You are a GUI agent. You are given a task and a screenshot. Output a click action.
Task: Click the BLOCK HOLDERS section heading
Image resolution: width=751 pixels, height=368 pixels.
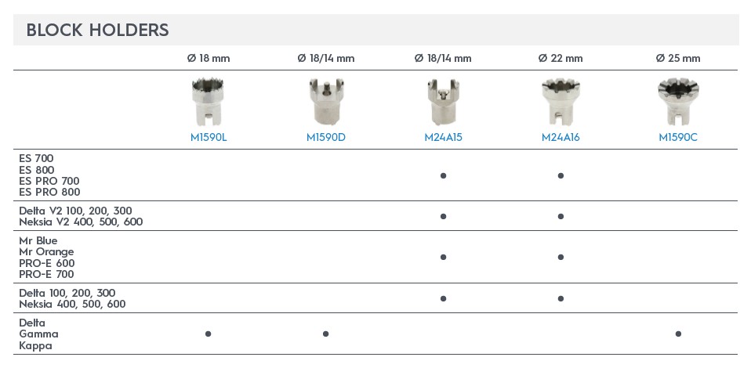pyautogui.click(x=98, y=31)
